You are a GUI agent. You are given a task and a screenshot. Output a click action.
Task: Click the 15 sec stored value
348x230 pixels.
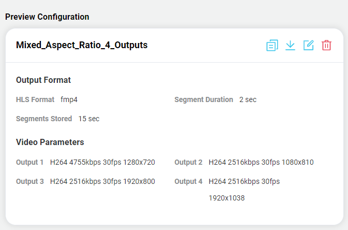pos(89,119)
